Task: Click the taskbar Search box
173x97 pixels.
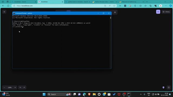Action: 59,94
